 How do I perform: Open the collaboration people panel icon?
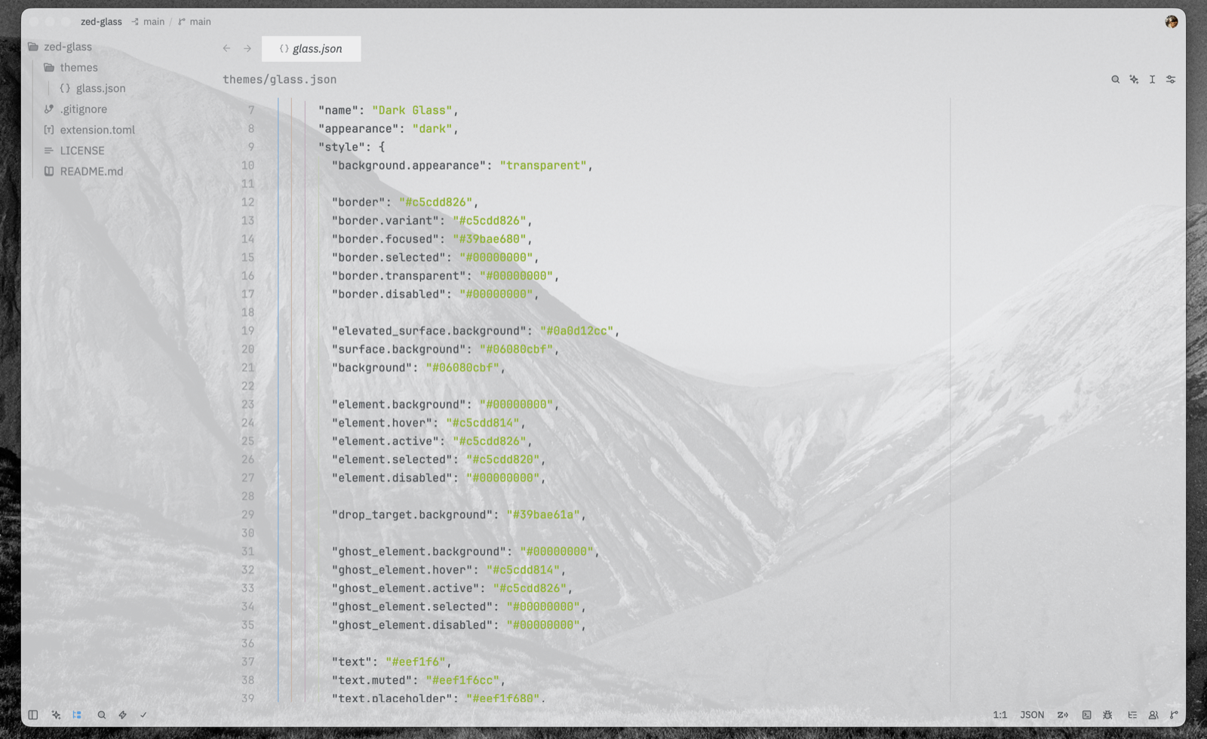[1153, 715]
